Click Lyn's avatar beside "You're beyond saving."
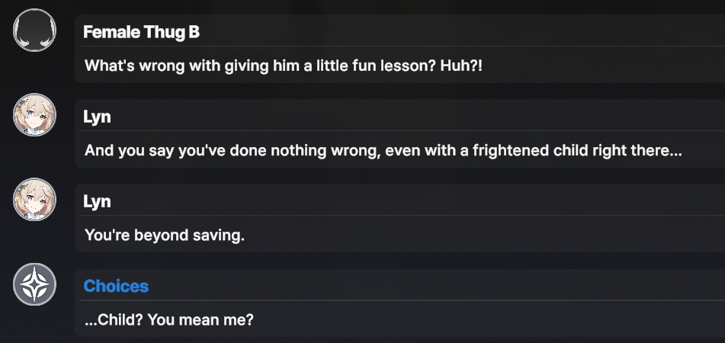This screenshot has width=725, height=343. tap(35, 200)
